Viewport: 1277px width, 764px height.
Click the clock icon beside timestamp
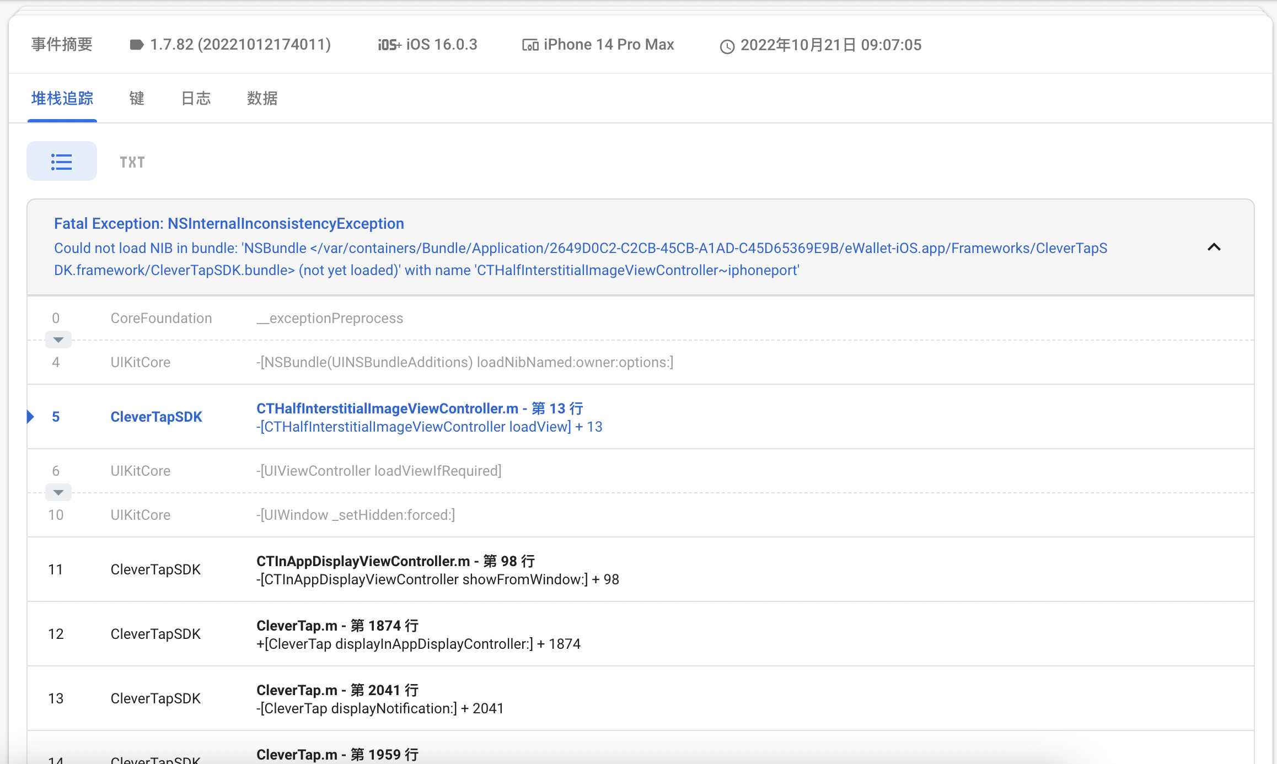727,46
